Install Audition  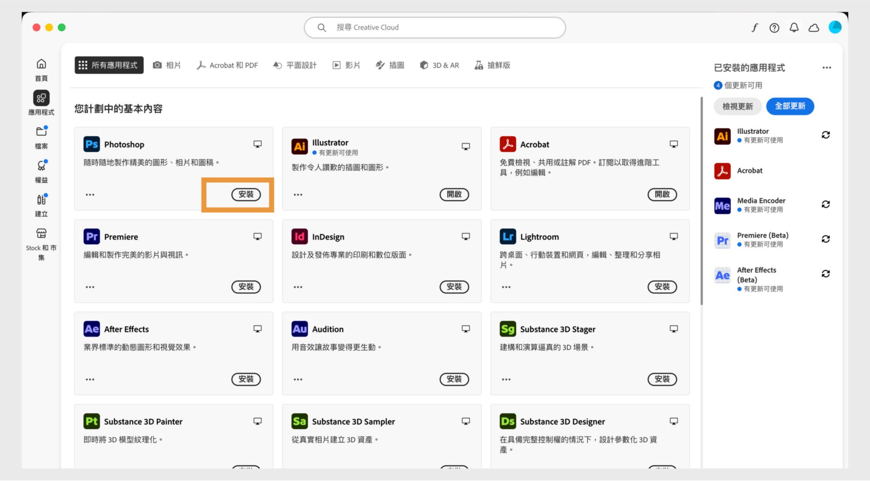[x=454, y=379]
